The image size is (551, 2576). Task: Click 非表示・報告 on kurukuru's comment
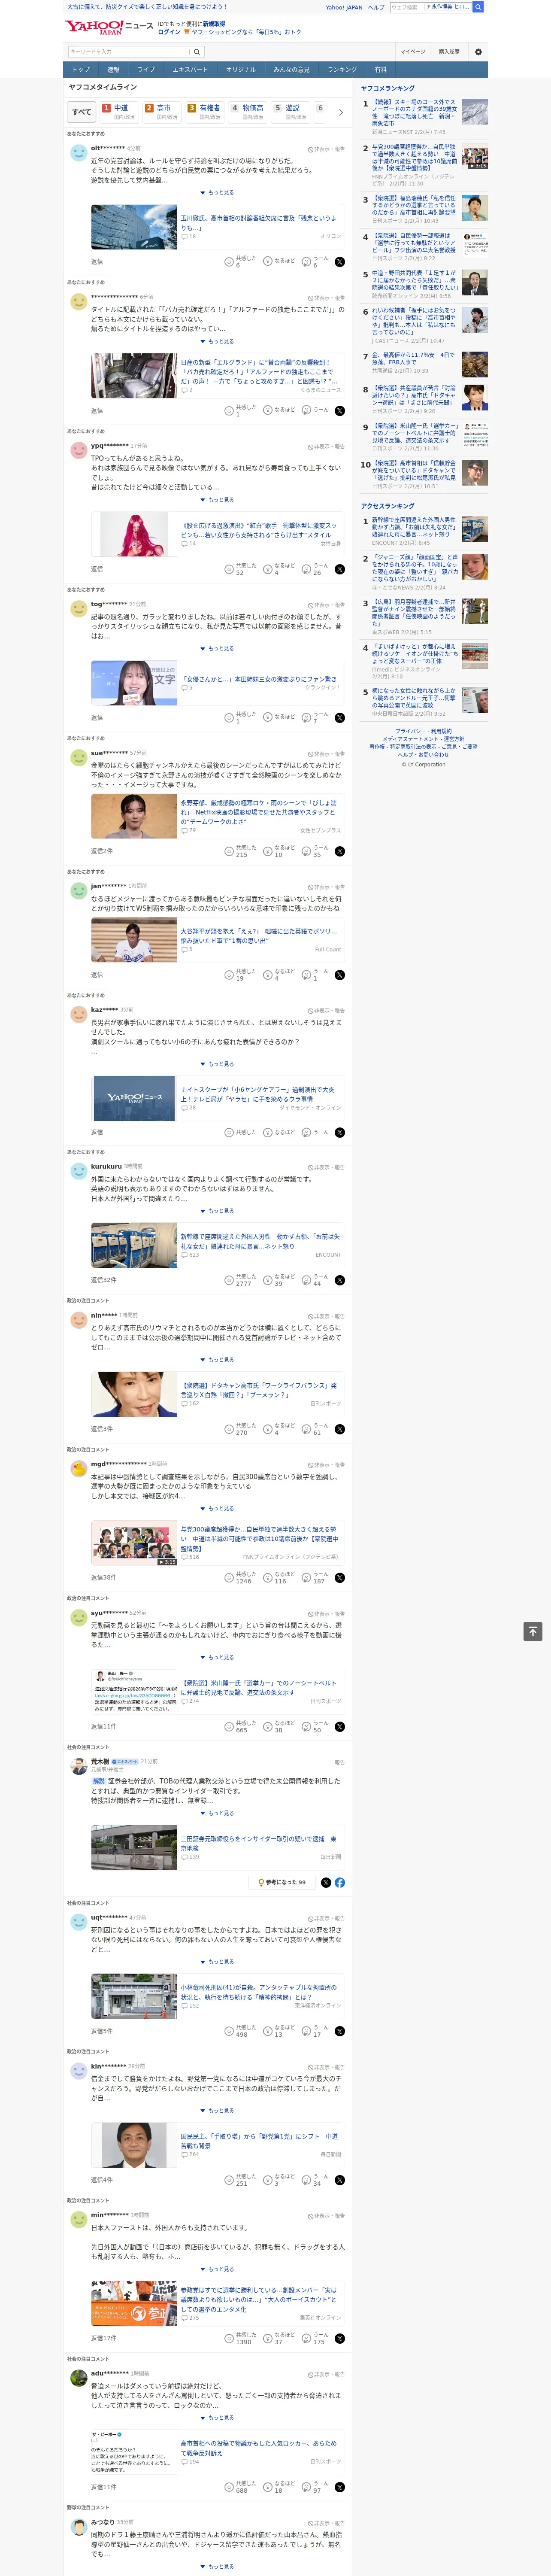click(326, 1167)
